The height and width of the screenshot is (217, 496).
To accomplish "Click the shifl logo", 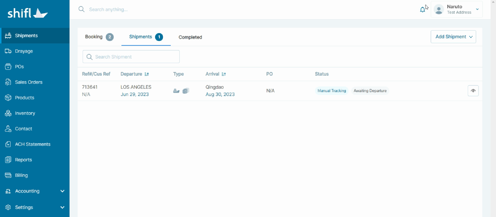I will point(27,13).
